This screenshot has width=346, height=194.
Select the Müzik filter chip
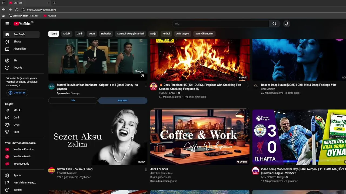tap(67, 34)
